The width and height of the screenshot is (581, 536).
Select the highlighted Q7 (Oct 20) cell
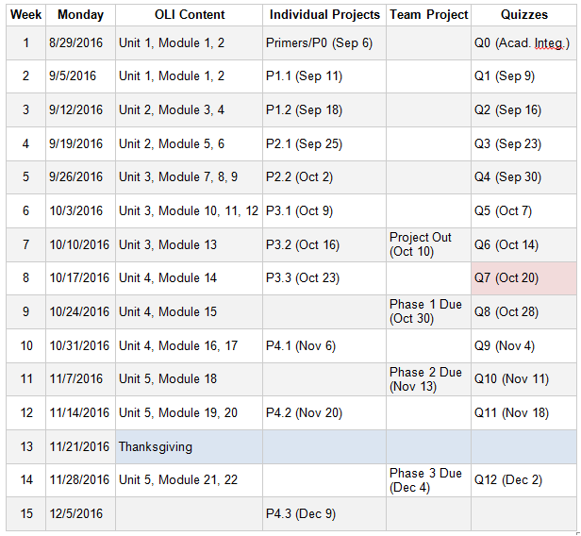click(523, 278)
